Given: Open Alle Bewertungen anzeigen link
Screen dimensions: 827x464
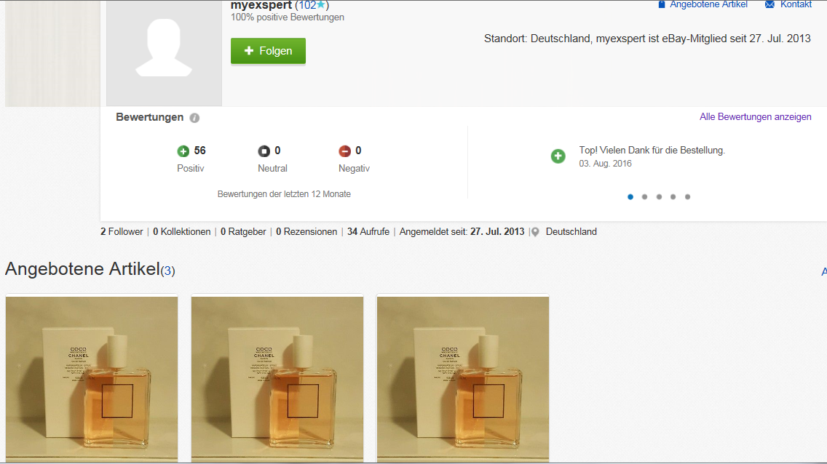Looking at the screenshot, I should [755, 117].
